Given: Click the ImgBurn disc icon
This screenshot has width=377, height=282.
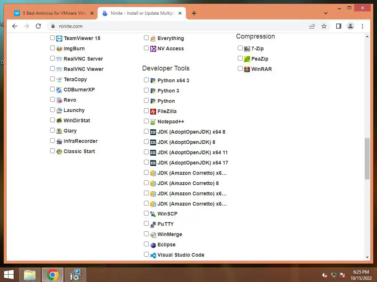Looking at the screenshot, I should pos(59,49).
